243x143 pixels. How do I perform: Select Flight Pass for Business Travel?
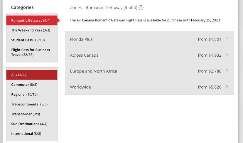31,52
